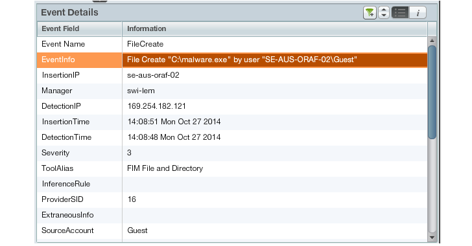The width and height of the screenshot is (472, 246).
Task: Select the InsertionIP row
Action: [232, 75]
